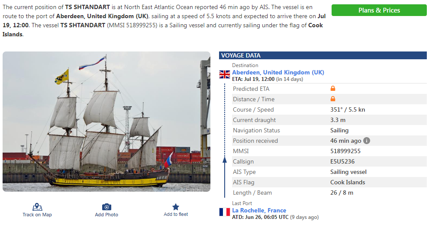Click the Position received info icon
The height and width of the screenshot is (228, 429).
(x=367, y=141)
